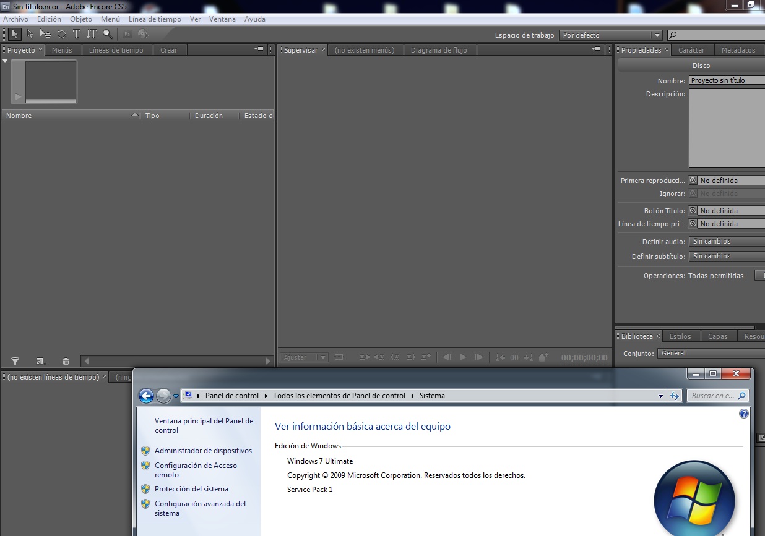Switch to the Menús tab
765x536 pixels.
(62, 50)
